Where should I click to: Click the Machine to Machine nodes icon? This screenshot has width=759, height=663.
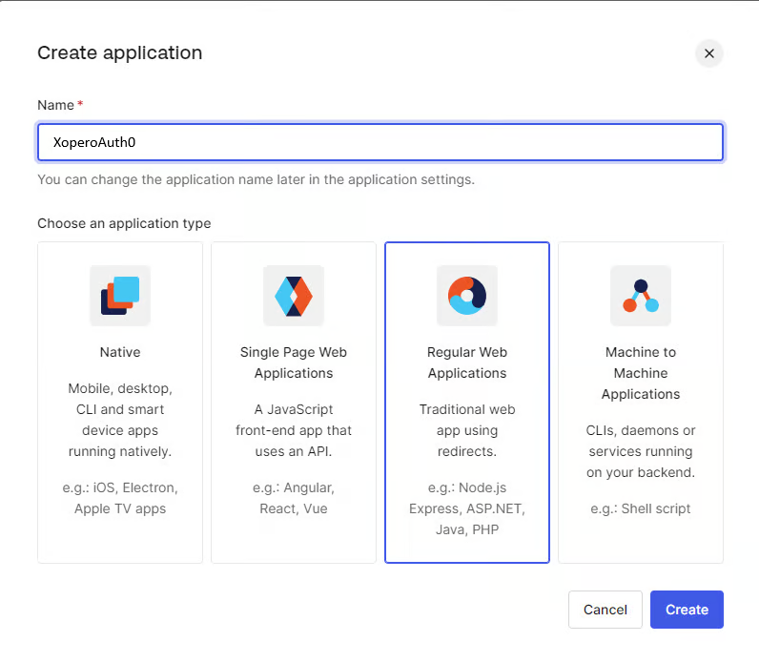click(x=641, y=296)
